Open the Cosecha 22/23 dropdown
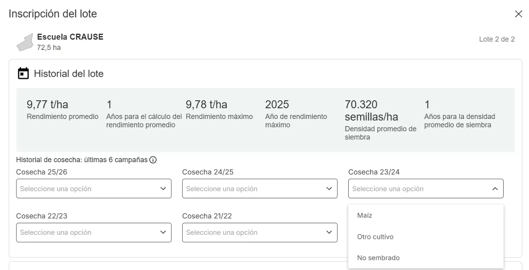The width and height of the screenshot is (529, 270). (x=94, y=232)
